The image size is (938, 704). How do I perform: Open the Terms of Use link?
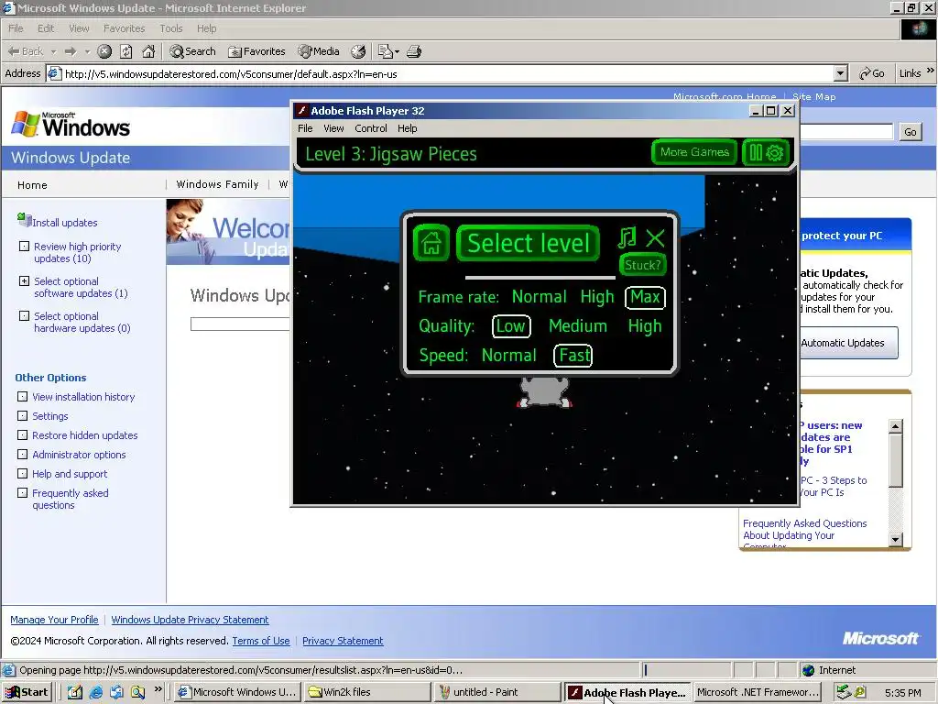261,641
